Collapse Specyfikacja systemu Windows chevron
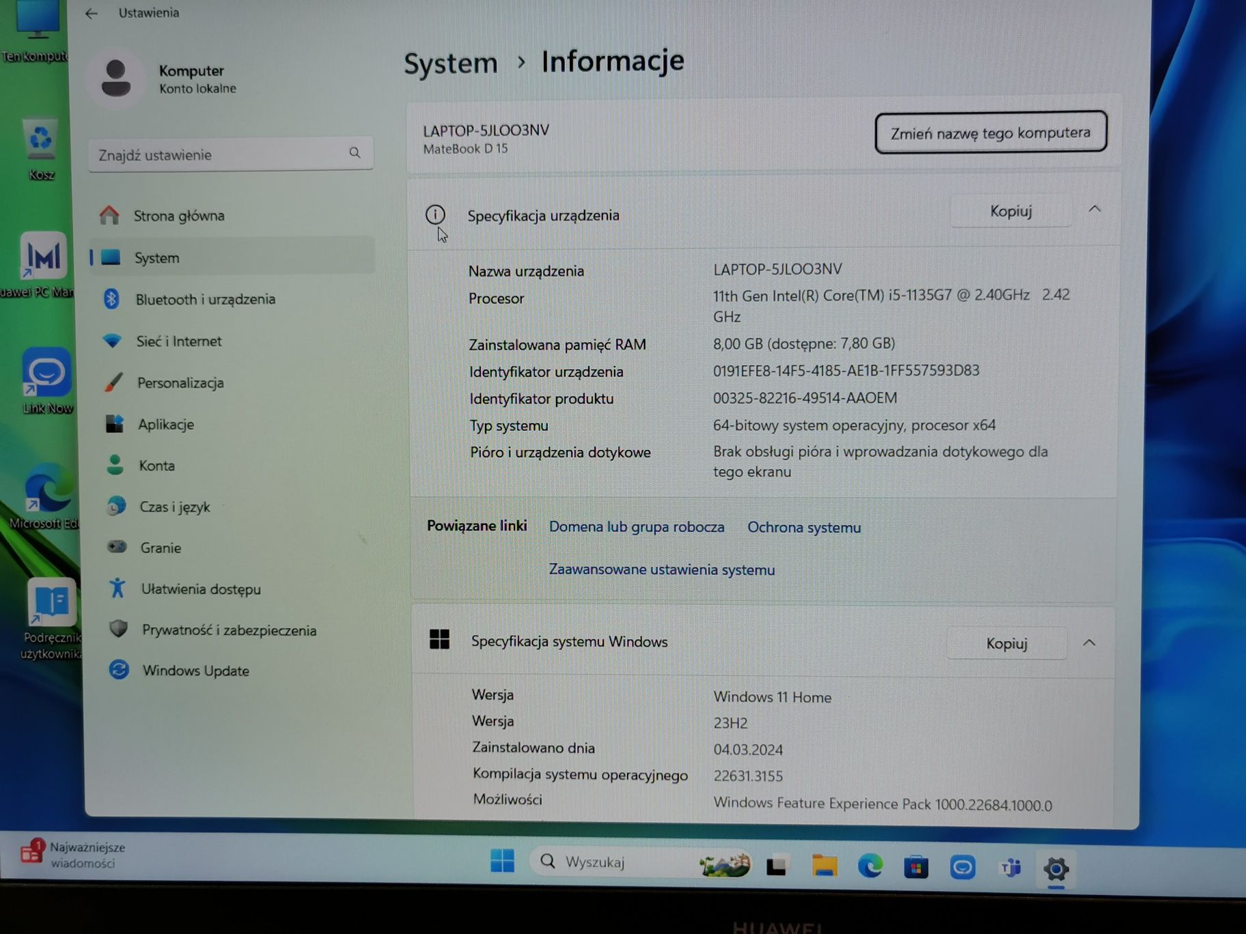 [x=1089, y=642]
